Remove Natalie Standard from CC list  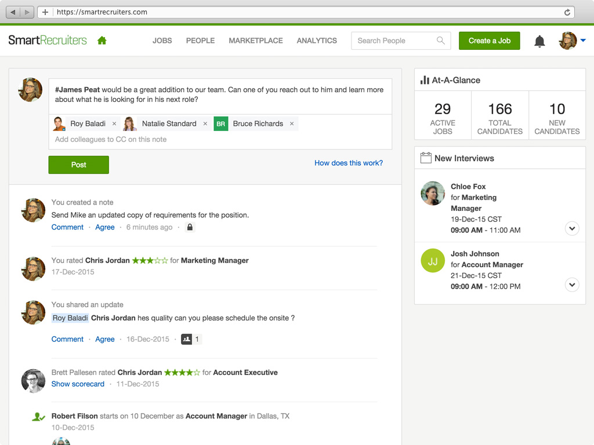pos(205,124)
